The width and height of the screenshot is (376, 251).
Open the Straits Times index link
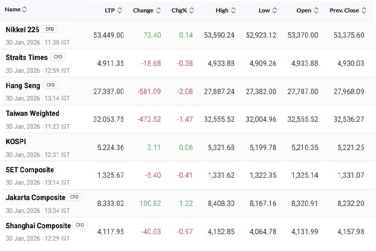click(x=27, y=57)
